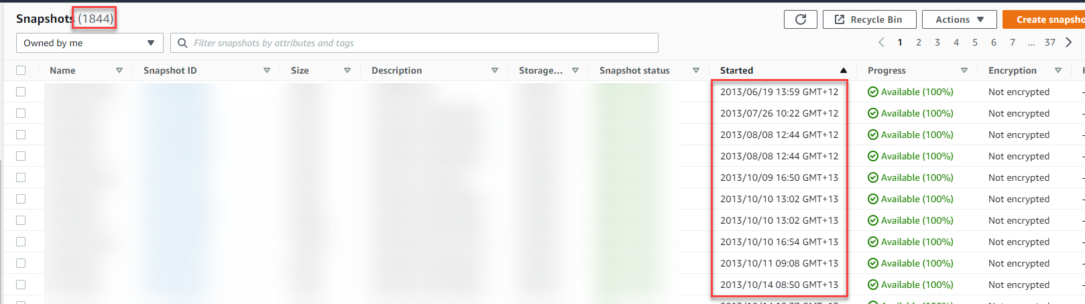Click the refresh snapshots icon button
Viewport: 1085px width, 304px height.
click(800, 19)
